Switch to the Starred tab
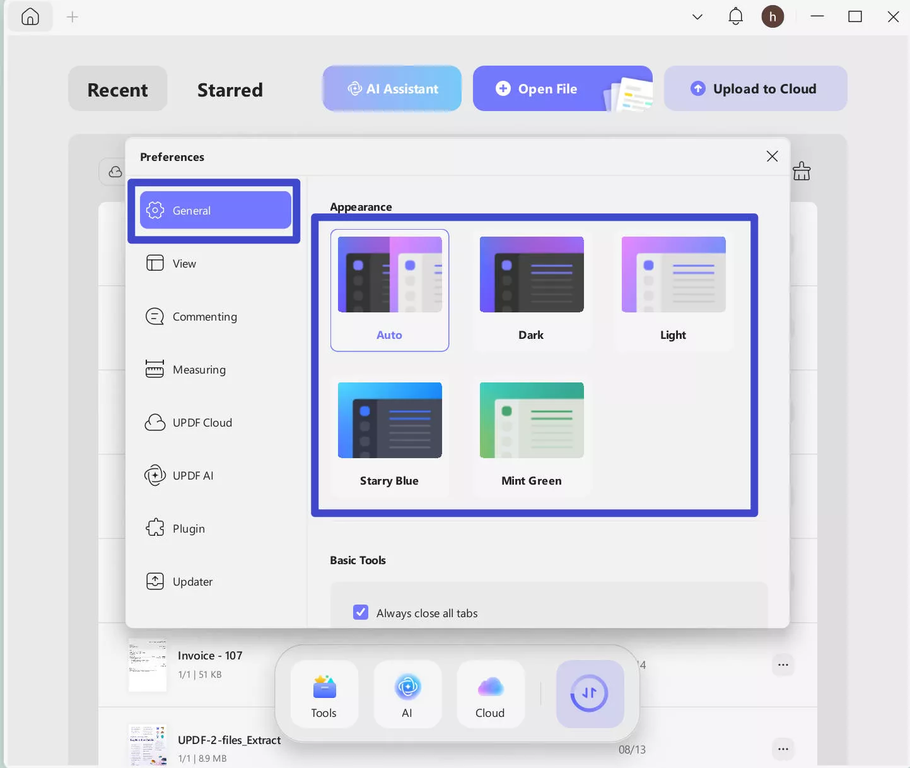The image size is (910, 768). (x=230, y=89)
